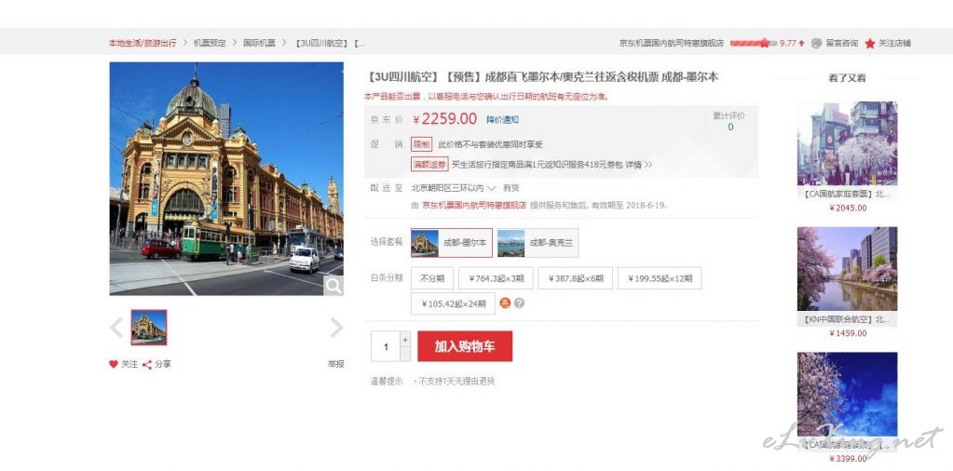Click the red star 关注店铺 icon
Viewport: 953px width, 471px height.
(x=870, y=43)
